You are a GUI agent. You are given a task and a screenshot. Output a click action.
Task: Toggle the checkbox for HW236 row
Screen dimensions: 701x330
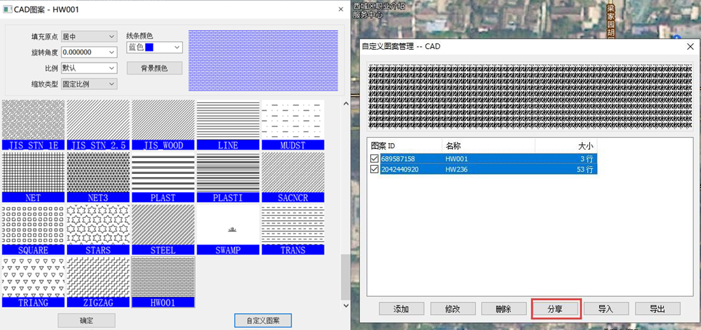coord(374,169)
